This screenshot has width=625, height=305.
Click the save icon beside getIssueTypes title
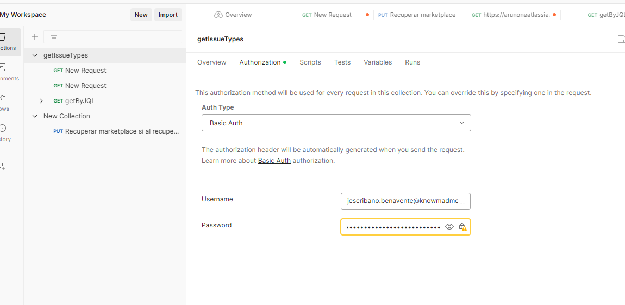coord(621,39)
